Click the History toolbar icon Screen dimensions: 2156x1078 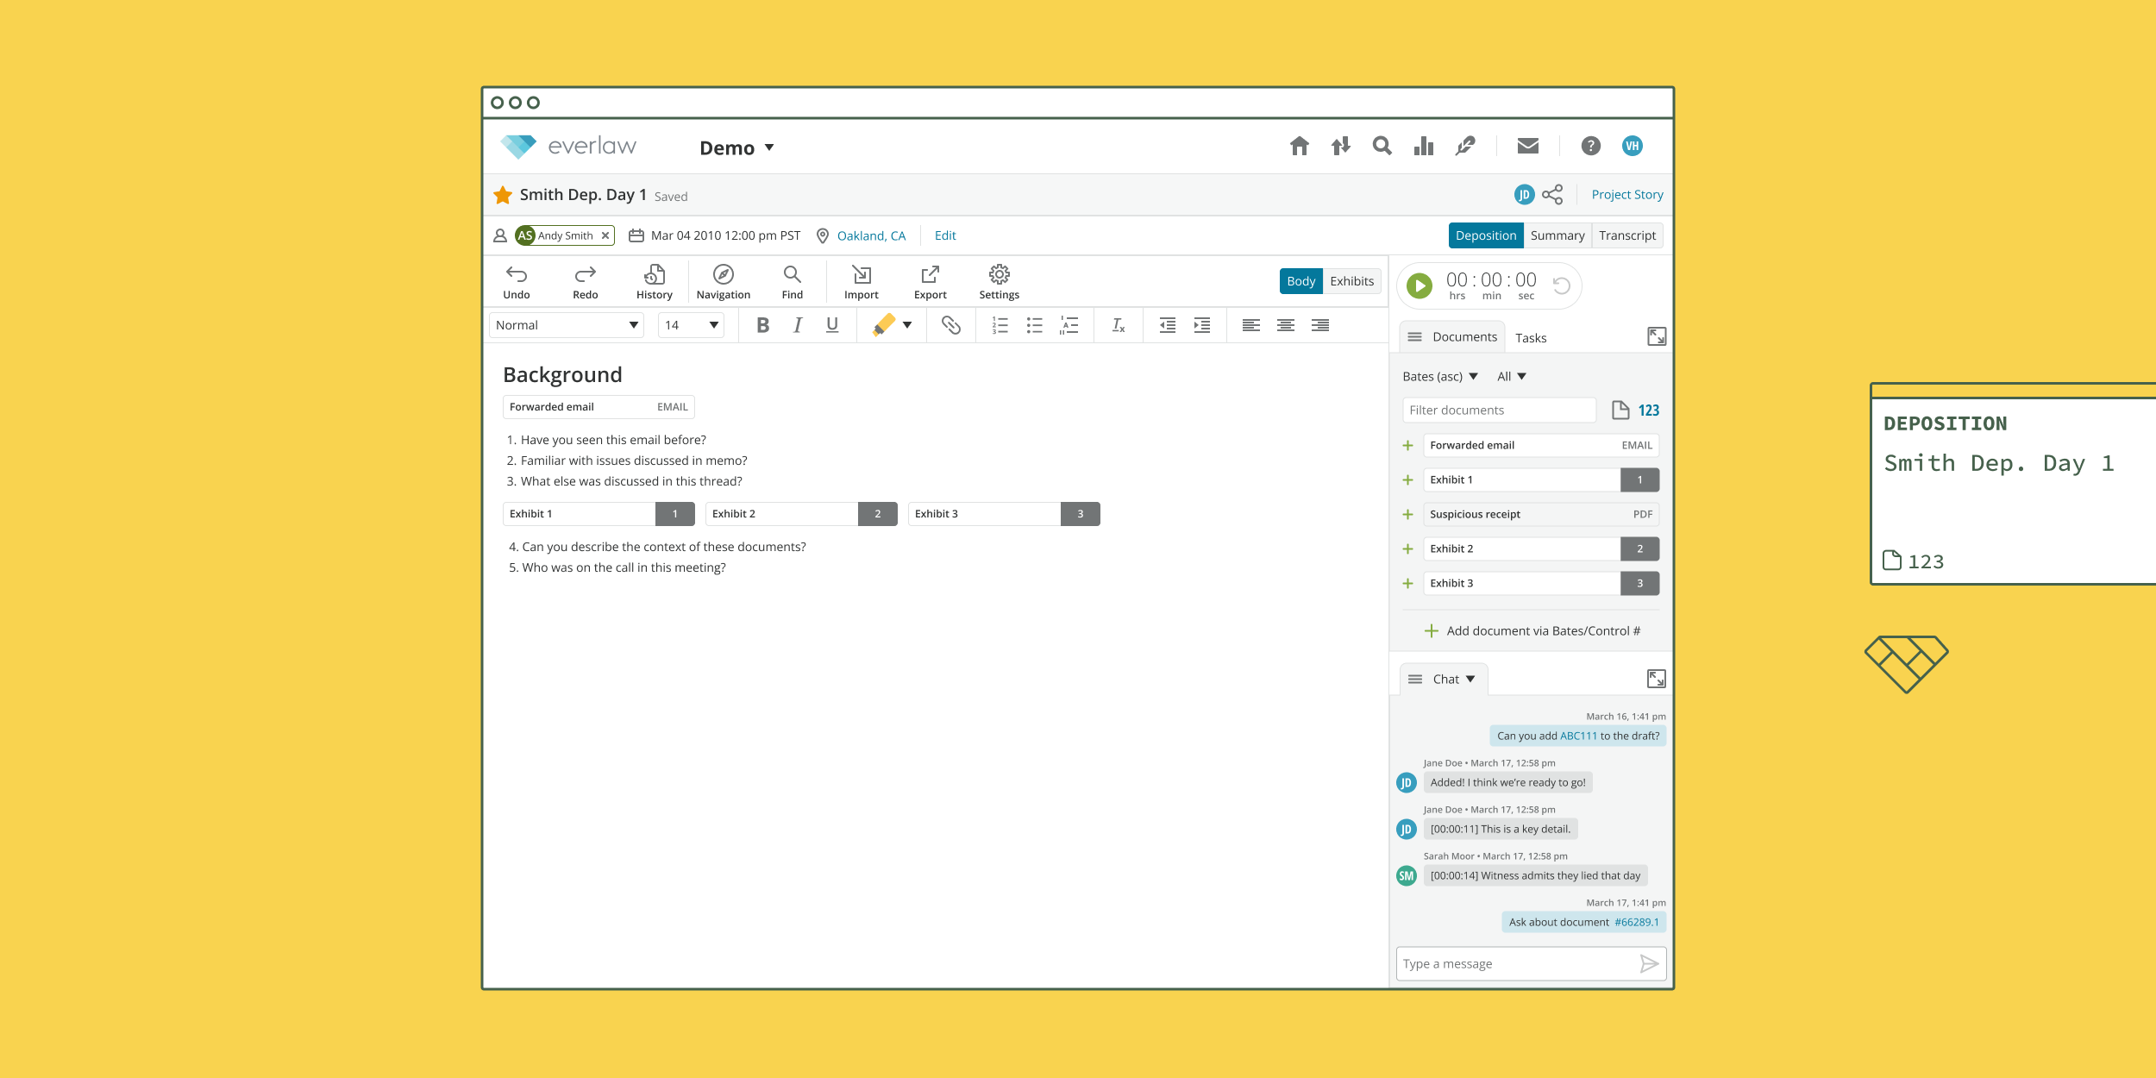pyautogui.click(x=654, y=281)
